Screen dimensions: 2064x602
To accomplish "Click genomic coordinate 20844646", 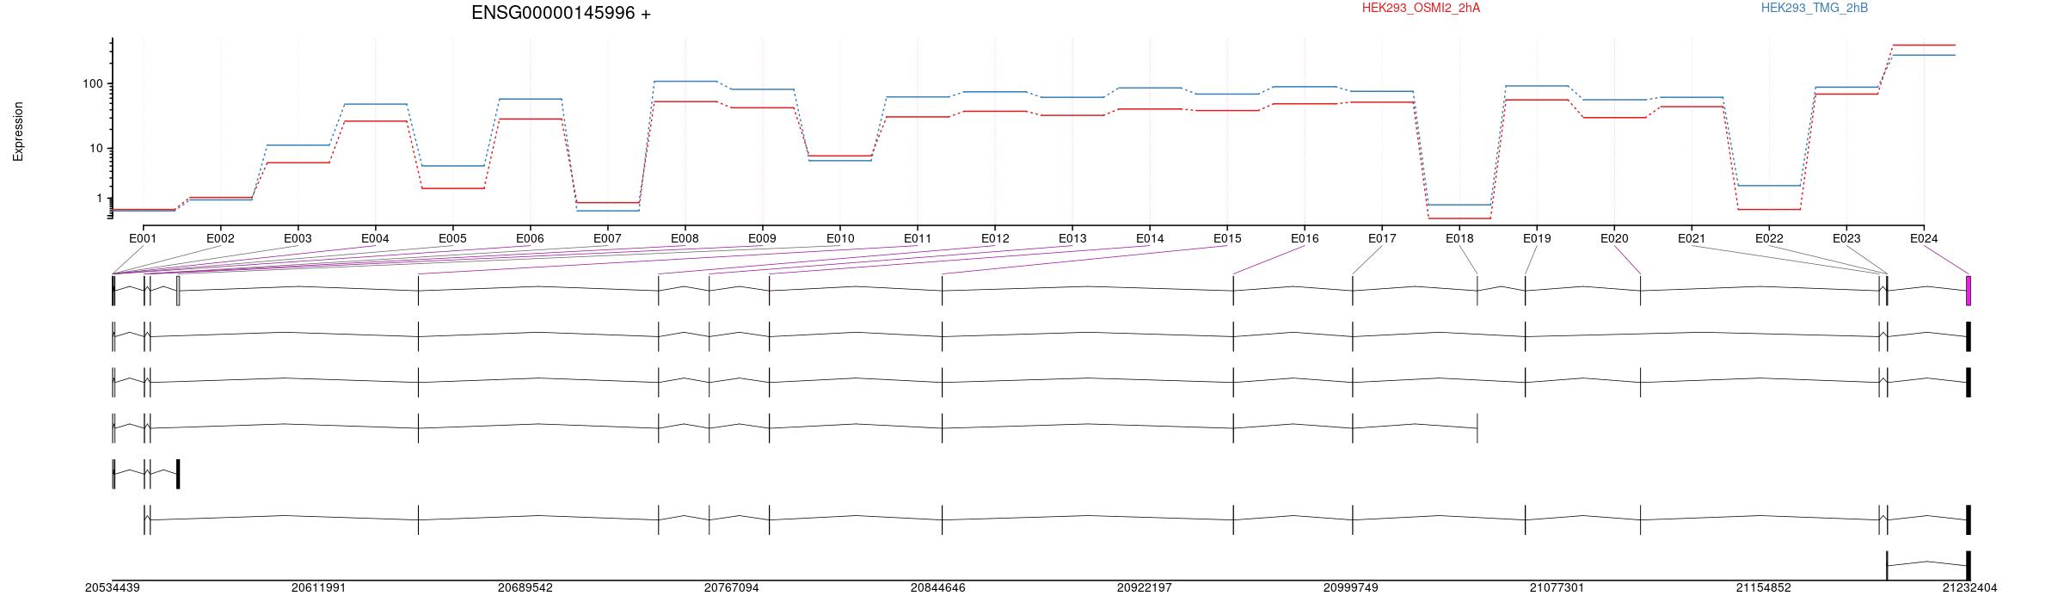I will click(x=938, y=588).
